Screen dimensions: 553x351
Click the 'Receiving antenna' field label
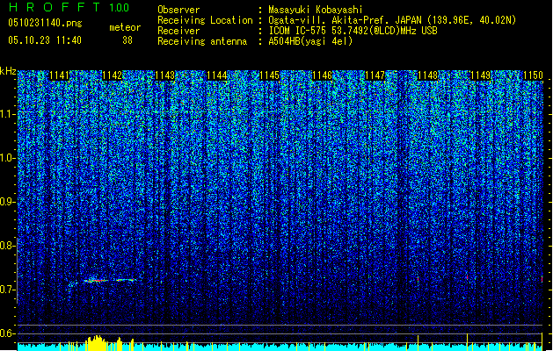pos(202,41)
